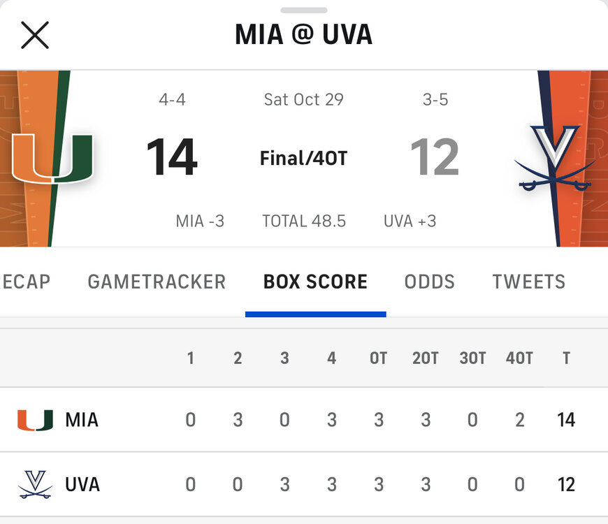Open the Odds tab

(x=429, y=282)
